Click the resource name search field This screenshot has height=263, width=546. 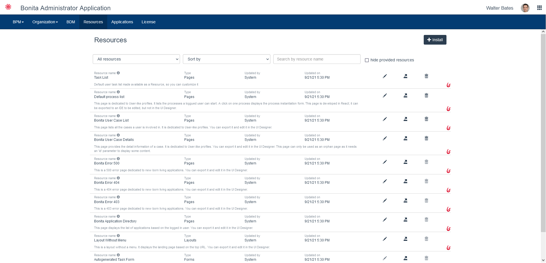[317, 59]
